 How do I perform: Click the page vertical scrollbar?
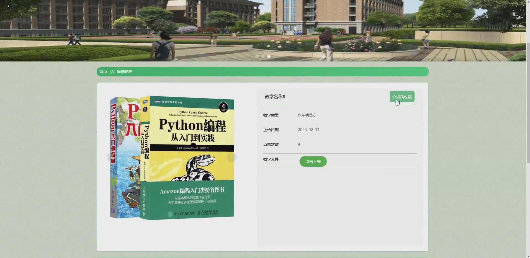click(528, 103)
